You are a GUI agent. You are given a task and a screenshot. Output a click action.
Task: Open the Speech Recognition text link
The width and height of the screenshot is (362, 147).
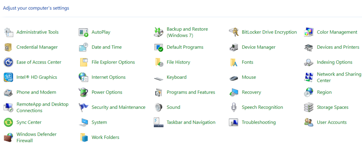pyautogui.click(x=262, y=107)
